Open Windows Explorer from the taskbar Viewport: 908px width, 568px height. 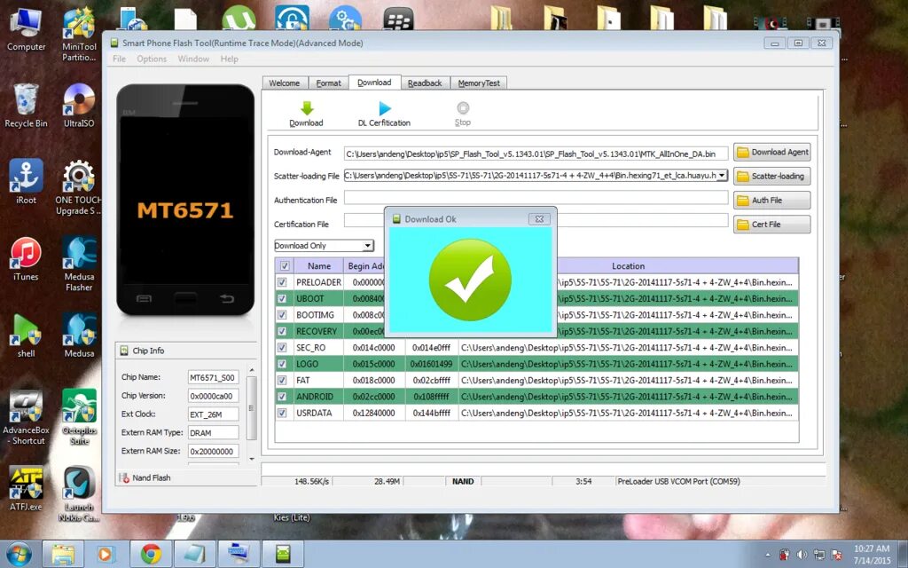pos(63,554)
